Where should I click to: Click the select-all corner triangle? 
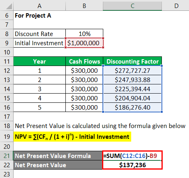(x=9, y=6)
